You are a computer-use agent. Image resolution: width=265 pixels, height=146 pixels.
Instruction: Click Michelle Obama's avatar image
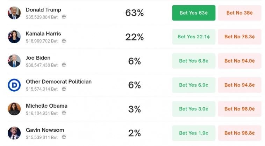click(x=14, y=109)
